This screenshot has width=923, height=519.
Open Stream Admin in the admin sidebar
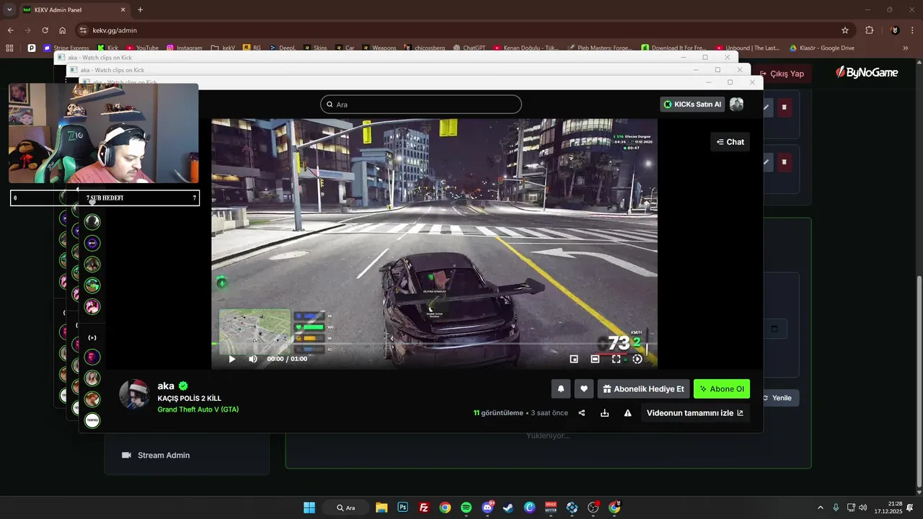163,455
